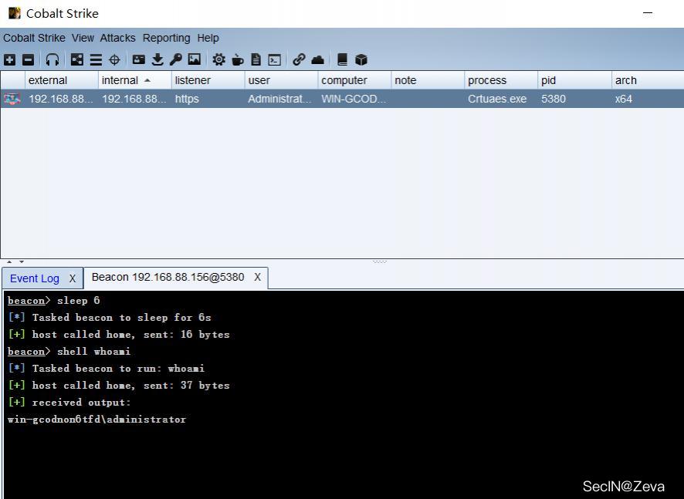Image resolution: width=684 pixels, height=499 pixels.
Task: Sort by the note column header
Action: [x=428, y=80]
